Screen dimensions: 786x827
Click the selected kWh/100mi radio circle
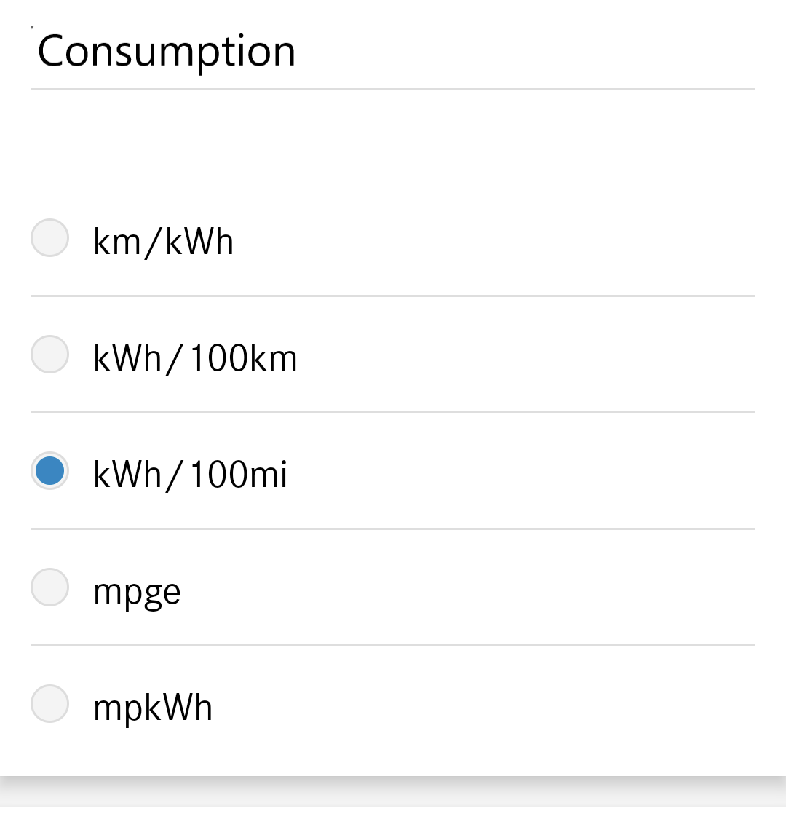click(x=49, y=471)
